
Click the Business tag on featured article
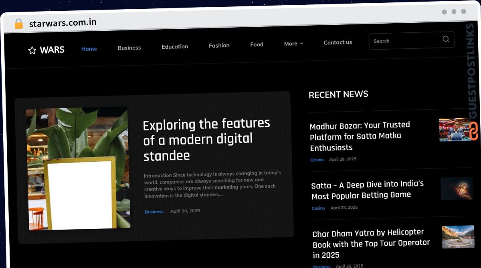pos(154,212)
